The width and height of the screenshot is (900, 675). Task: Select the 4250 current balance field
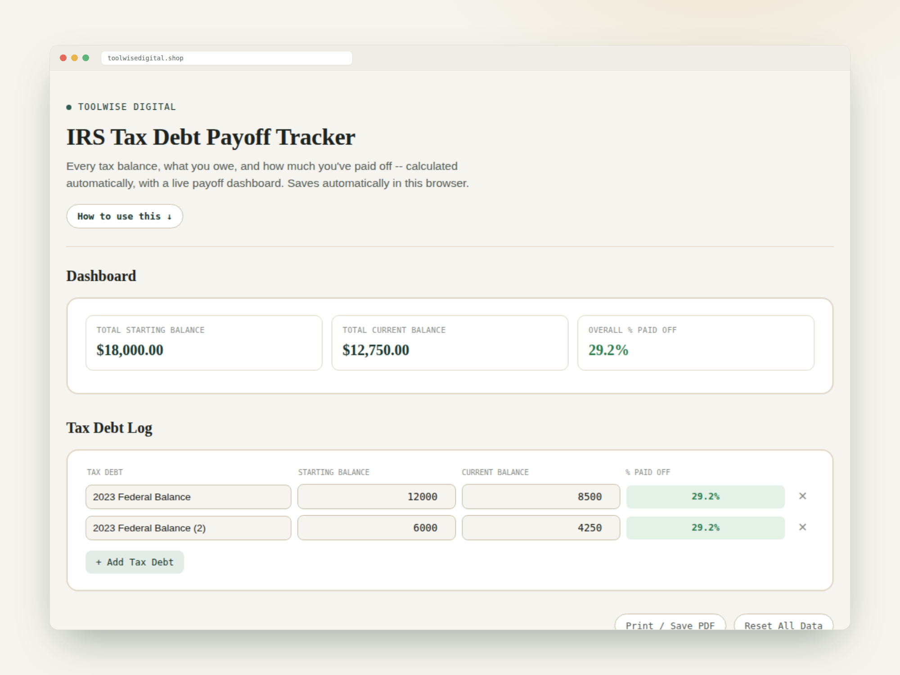click(x=541, y=528)
